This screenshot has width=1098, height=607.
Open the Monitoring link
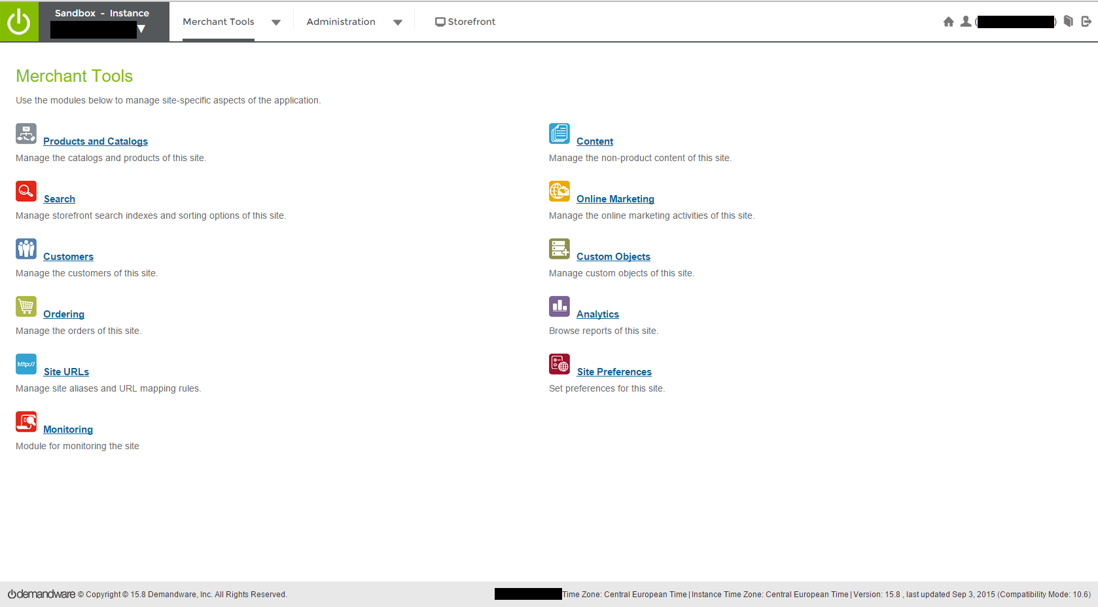pos(68,430)
